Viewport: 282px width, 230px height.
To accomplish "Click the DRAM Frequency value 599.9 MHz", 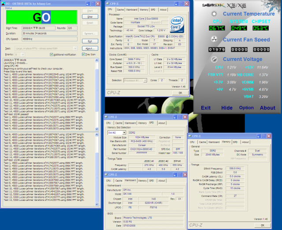I will tap(235, 168).
